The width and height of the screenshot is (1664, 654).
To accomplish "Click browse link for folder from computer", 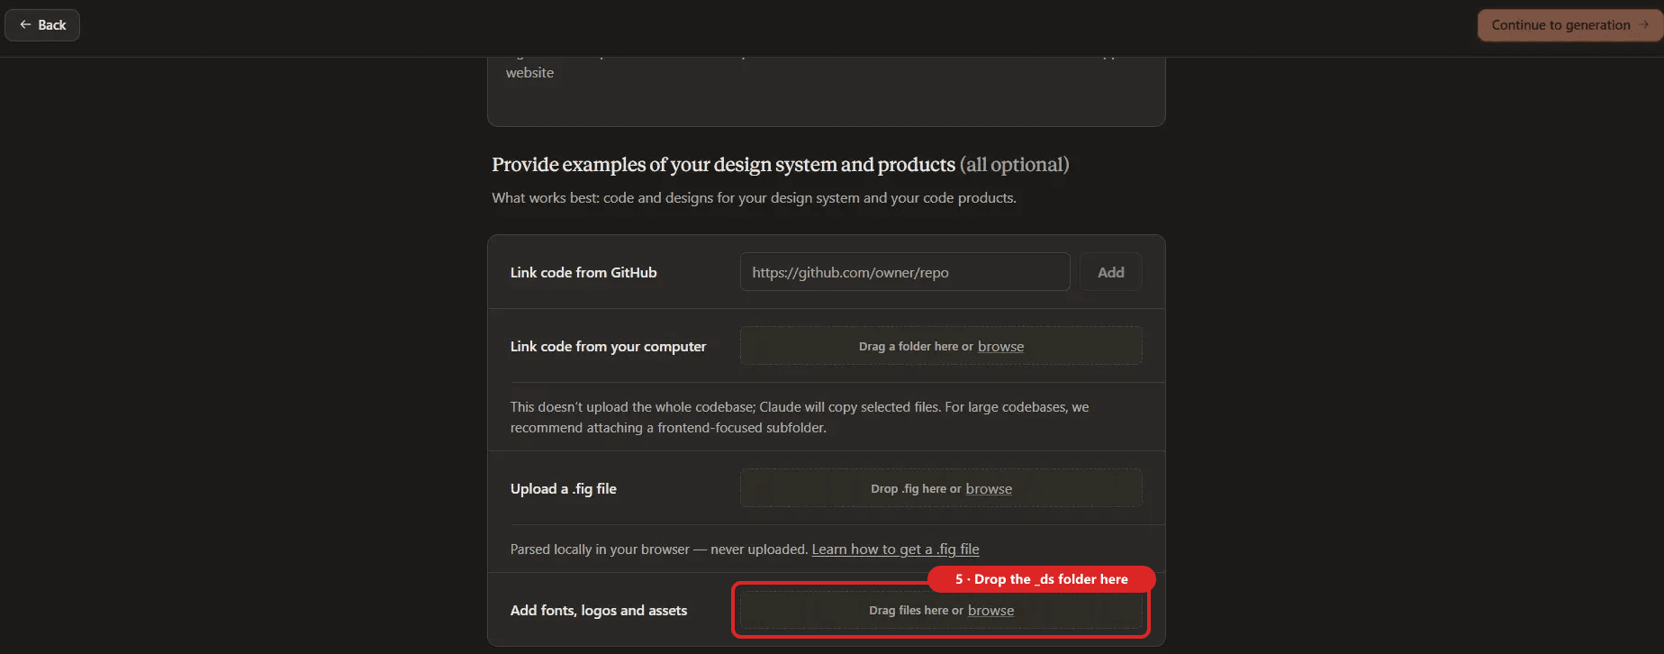I will point(1000,347).
